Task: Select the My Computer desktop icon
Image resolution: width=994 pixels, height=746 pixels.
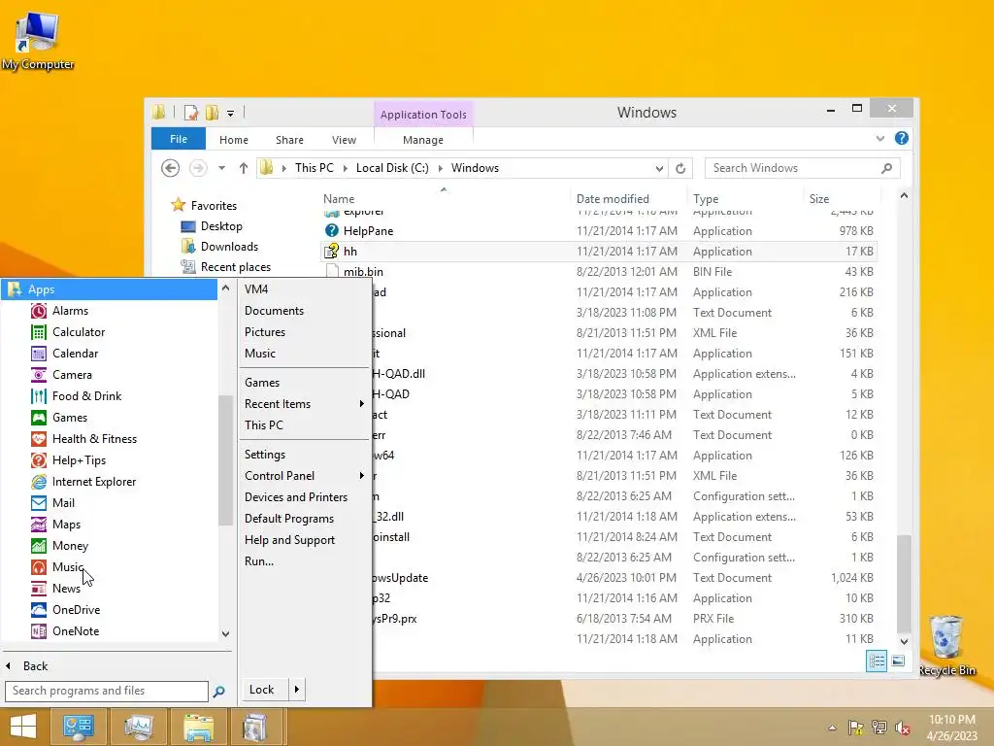Action: tap(38, 39)
